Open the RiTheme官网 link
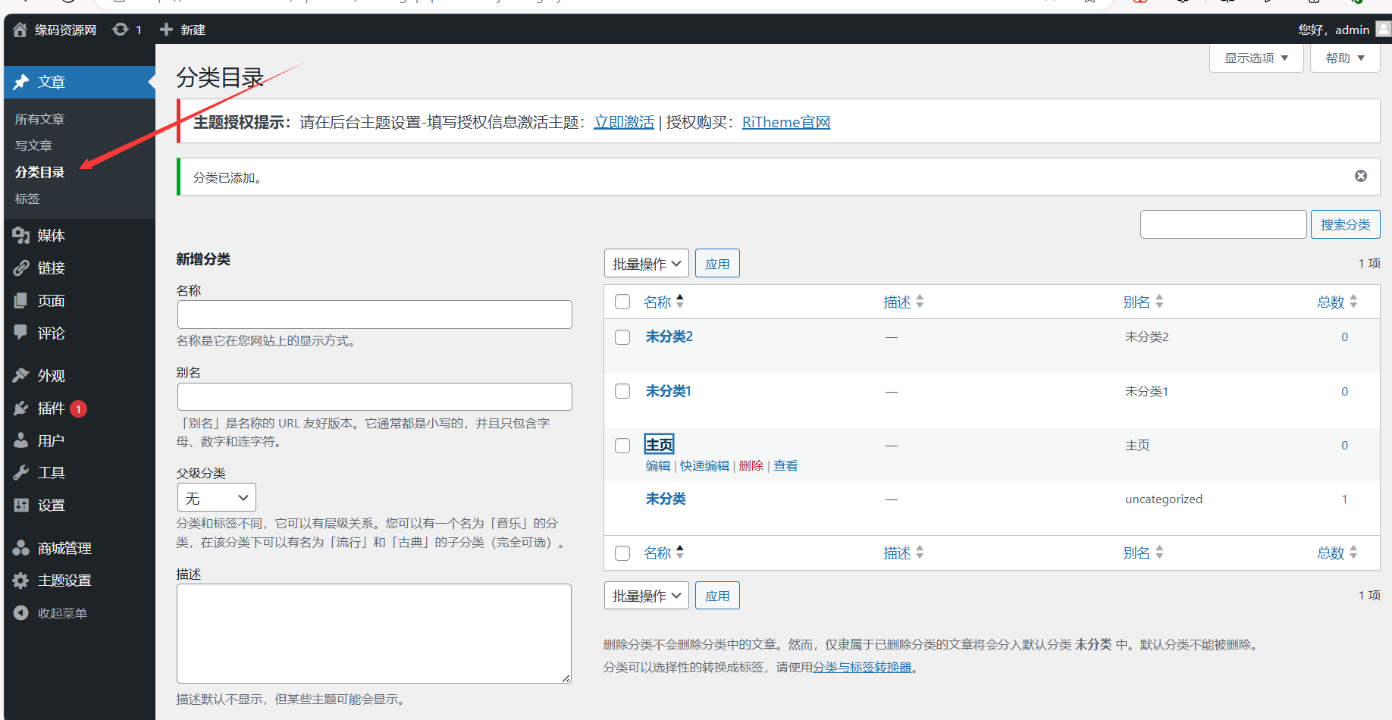 point(786,122)
